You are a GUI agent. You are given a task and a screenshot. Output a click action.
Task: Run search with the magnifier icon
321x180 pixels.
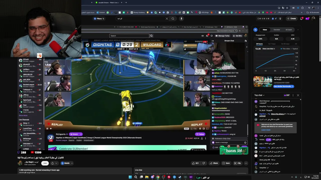tap(173, 18)
